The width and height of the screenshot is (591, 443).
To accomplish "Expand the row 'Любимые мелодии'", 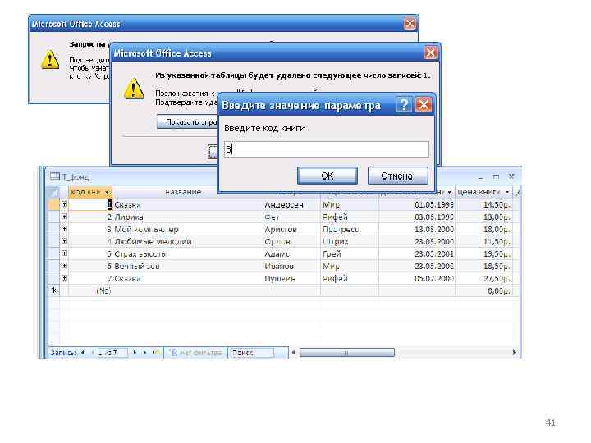I will pos(65,241).
